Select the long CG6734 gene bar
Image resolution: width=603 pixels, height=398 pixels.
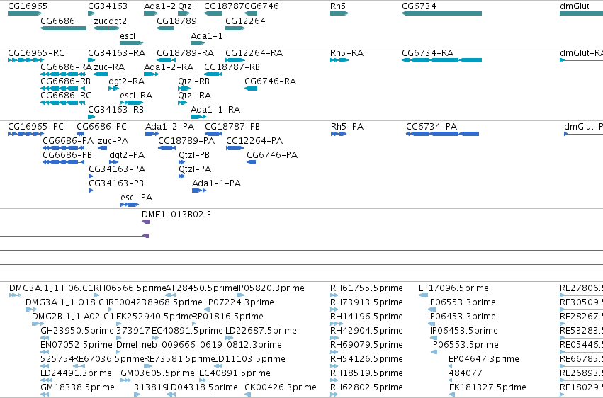click(442, 13)
